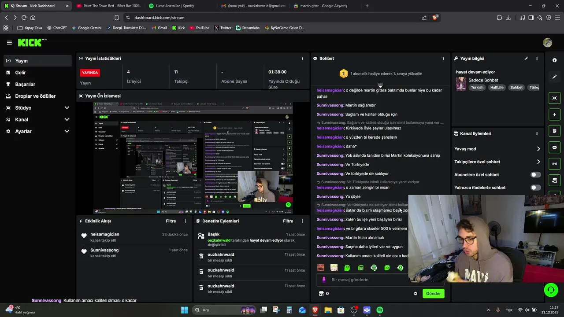Open Sohbet panel three-dot options
Image resolution: width=564 pixels, height=317 pixels.
point(443,58)
